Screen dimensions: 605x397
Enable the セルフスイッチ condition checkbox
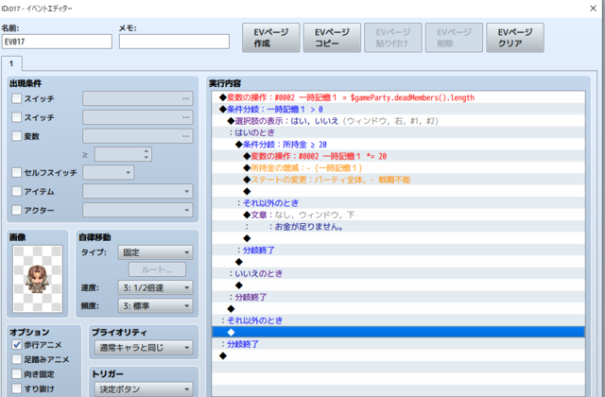pyautogui.click(x=17, y=172)
